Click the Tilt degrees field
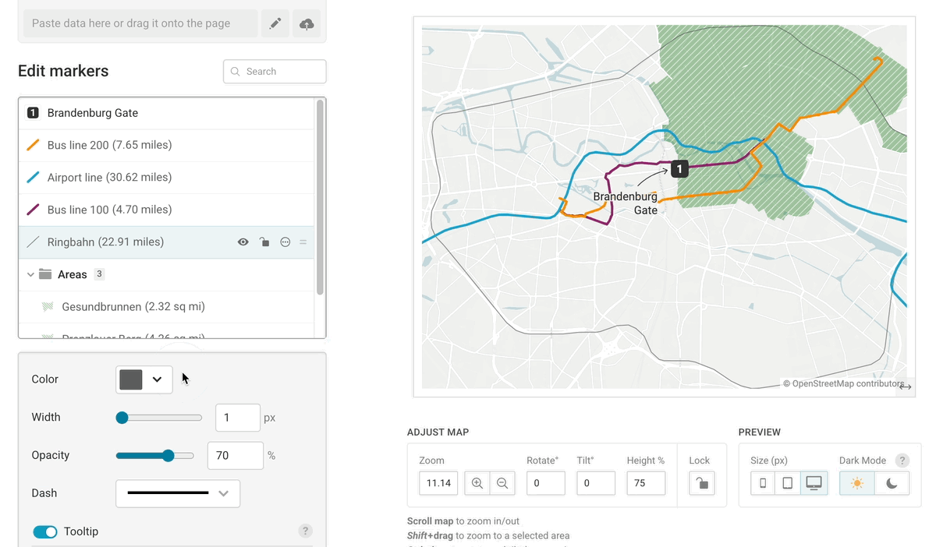This screenshot has height=547, width=936. (596, 483)
